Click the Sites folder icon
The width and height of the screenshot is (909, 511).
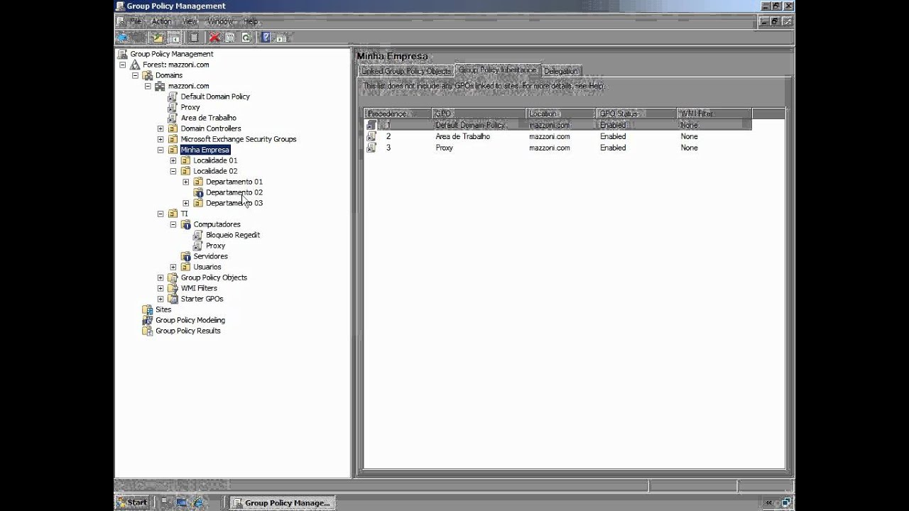coord(148,309)
